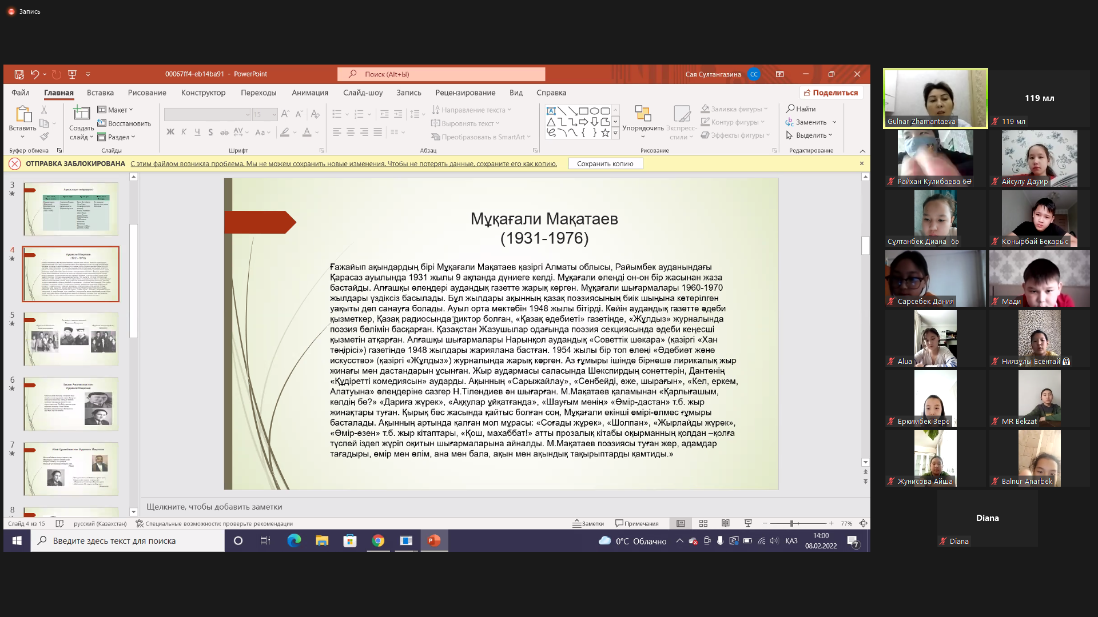Click the Undo arrow icon

click(x=34, y=74)
